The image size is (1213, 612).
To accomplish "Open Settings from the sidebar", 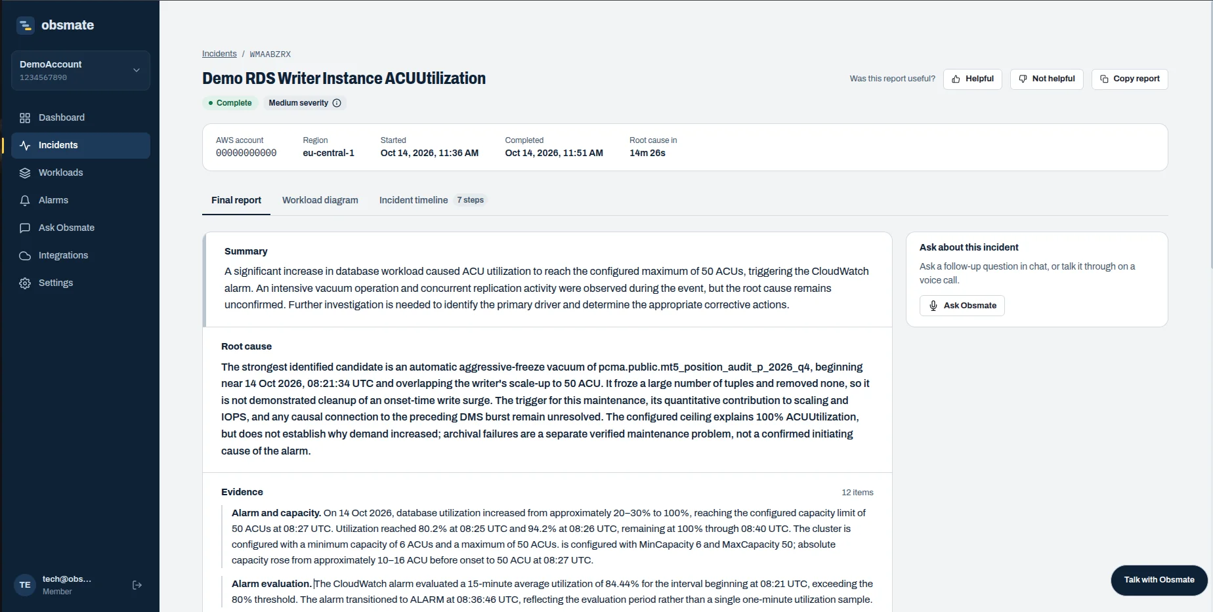I will [x=81, y=283].
